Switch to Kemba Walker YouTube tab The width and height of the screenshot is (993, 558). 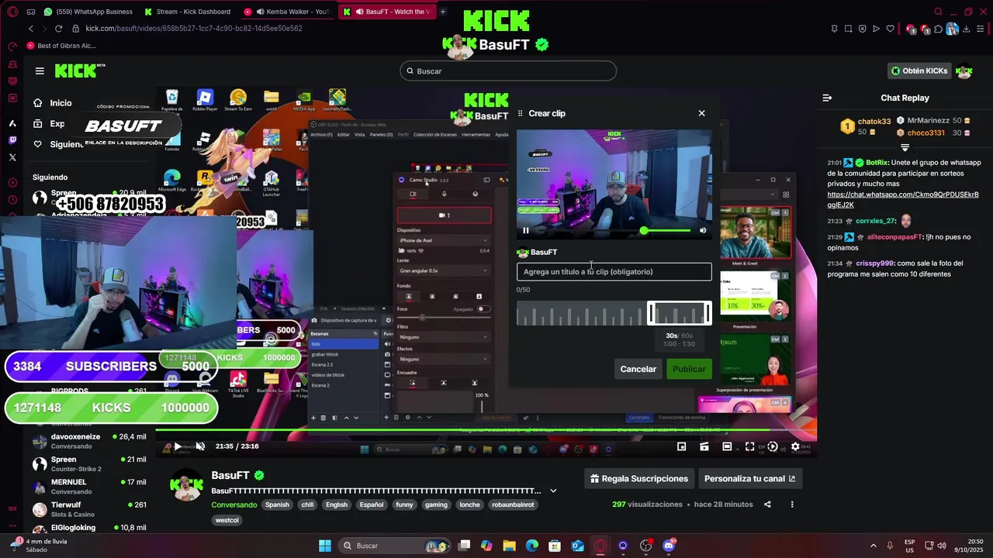tap(287, 12)
